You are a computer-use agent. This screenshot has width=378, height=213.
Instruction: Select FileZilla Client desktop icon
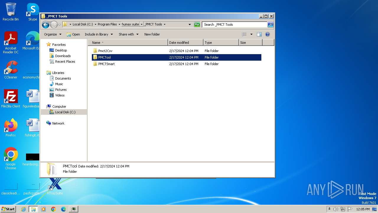11,99
